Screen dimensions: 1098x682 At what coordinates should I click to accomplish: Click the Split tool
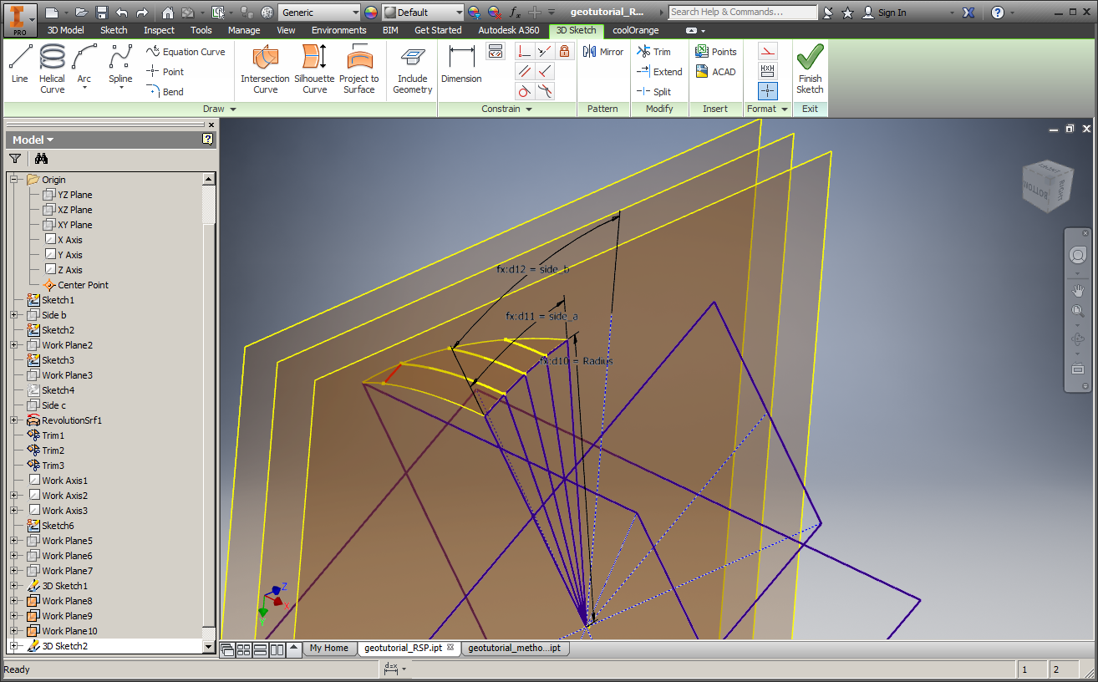(653, 92)
